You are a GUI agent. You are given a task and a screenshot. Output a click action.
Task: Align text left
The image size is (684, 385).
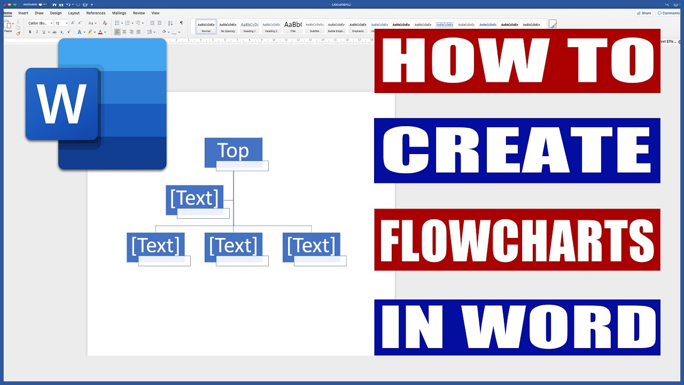tap(118, 32)
